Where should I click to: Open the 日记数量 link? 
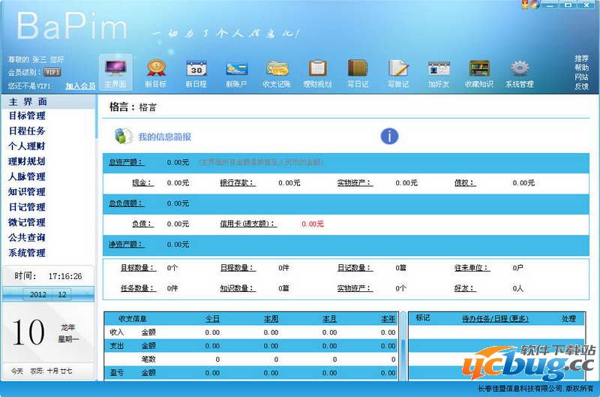(x=355, y=268)
